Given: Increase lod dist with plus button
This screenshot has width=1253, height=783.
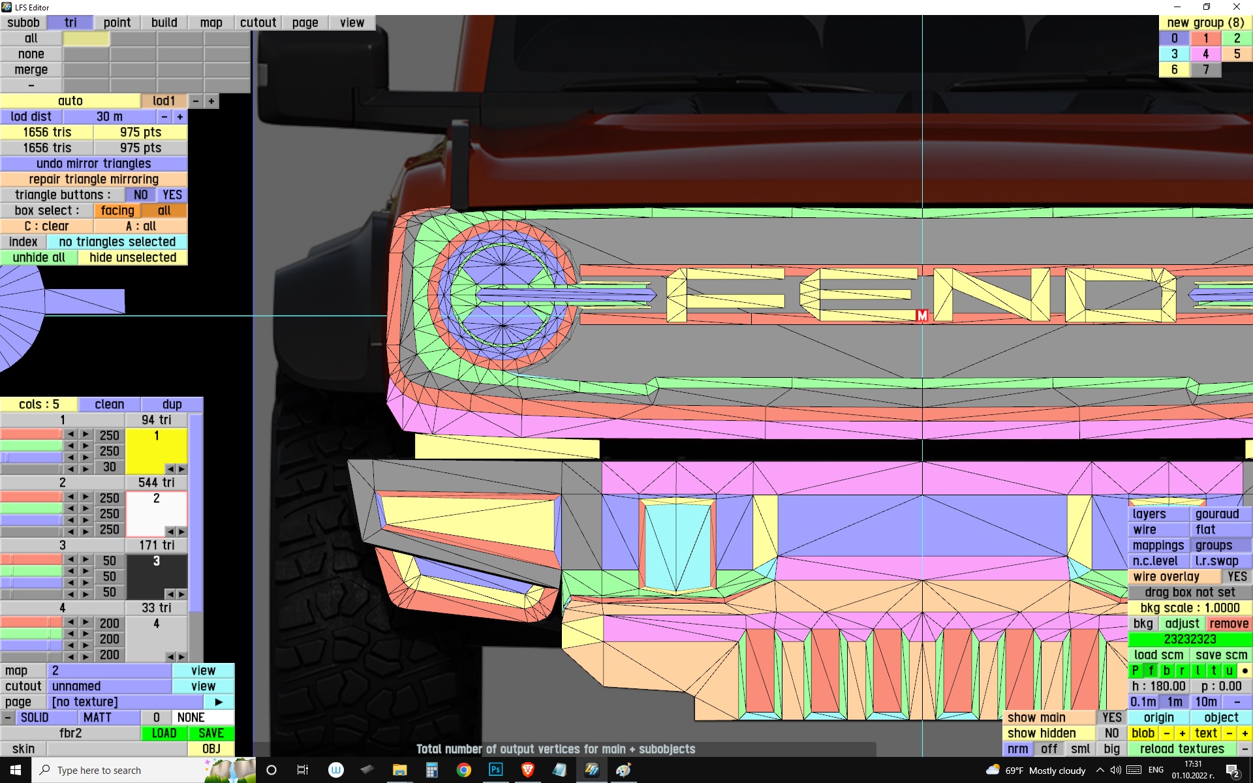Looking at the screenshot, I should [x=180, y=117].
